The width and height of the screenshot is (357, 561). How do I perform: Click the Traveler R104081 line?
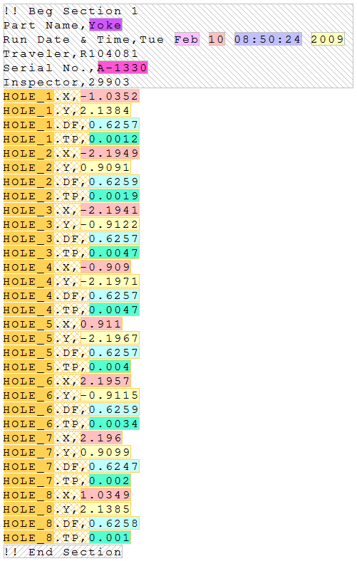pyautogui.click(x=71, y=53)
